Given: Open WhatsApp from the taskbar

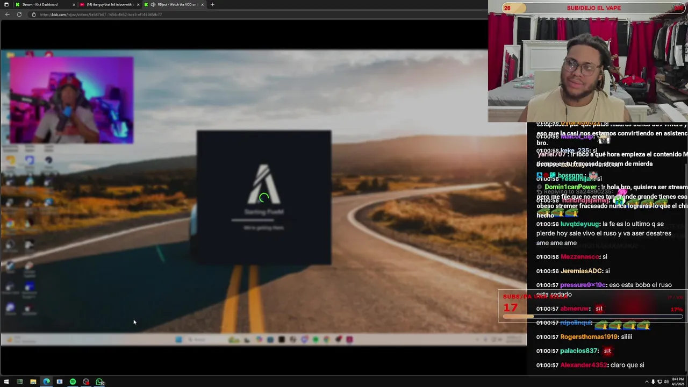Looking at the screenshot, I should pos(99,382).
